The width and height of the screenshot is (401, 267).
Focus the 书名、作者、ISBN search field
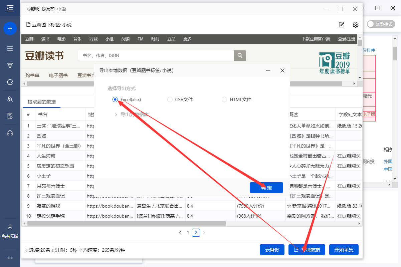[156, 55]
